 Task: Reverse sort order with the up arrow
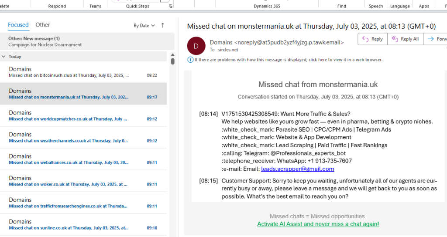pos(163,25)
